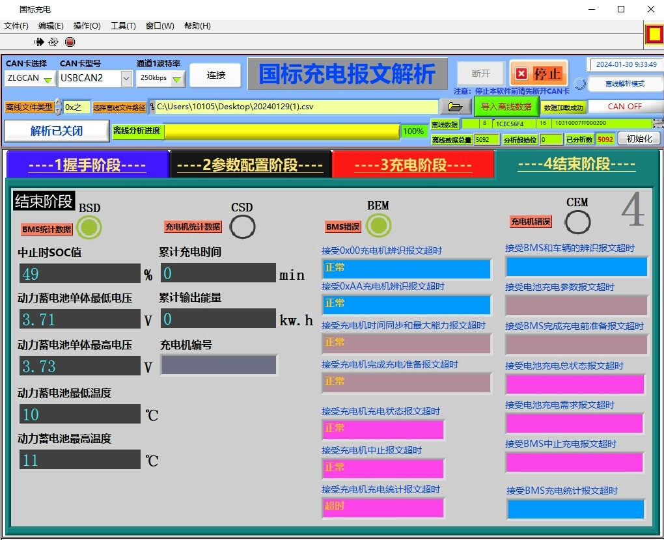664x540 pixels.
Task: Open the USBCAN2 card model dropdown
Action: 126,78
